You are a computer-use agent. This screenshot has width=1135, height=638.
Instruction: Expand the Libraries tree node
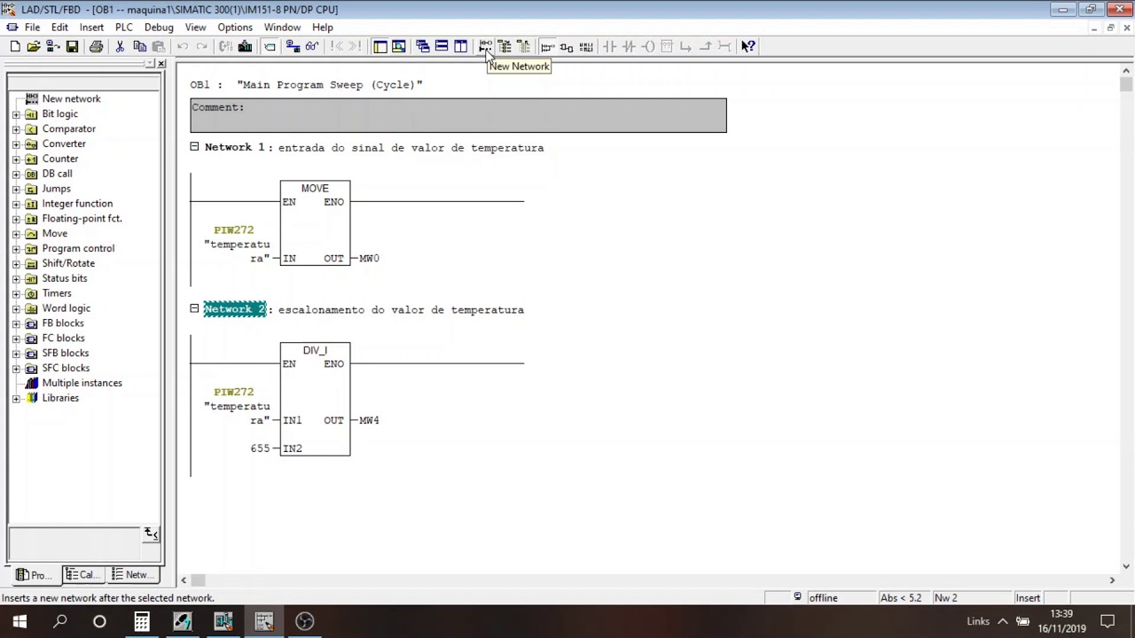pos(16,399)
